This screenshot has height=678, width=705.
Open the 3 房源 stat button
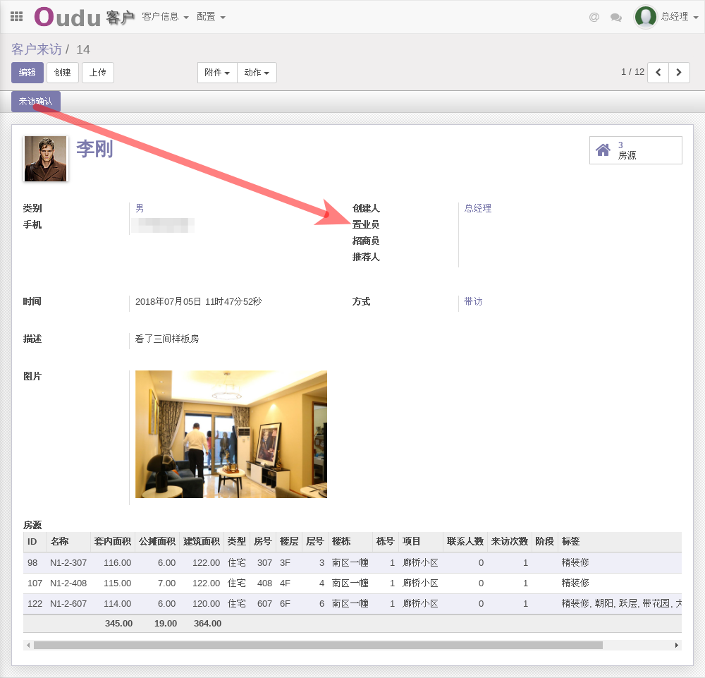(635, 150)
